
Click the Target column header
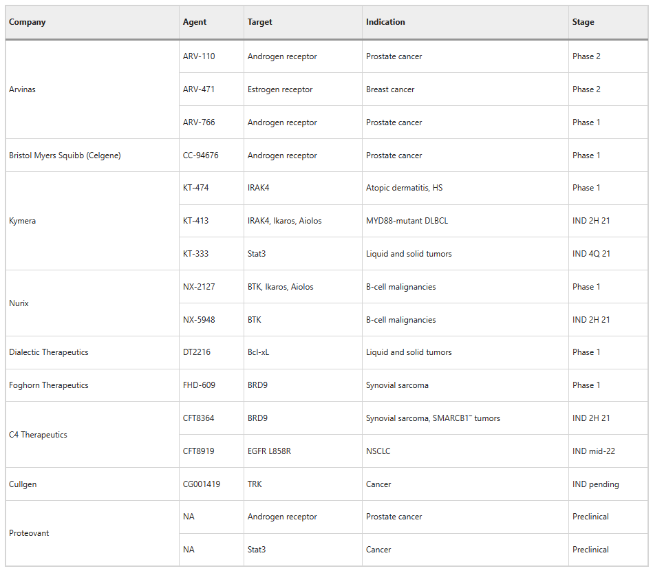pos(260,22)
